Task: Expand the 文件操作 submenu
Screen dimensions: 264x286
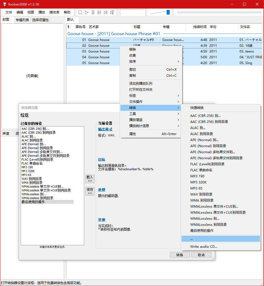Action: pos(151,102)
